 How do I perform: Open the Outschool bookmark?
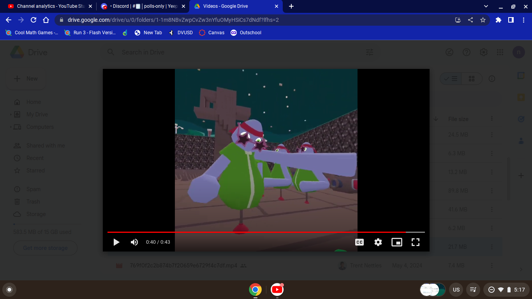click(246, 33)
